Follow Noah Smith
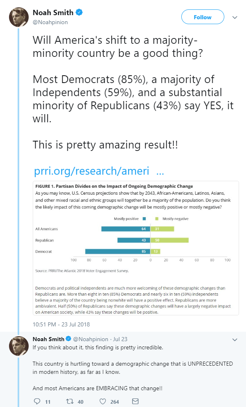 (203, 17)
